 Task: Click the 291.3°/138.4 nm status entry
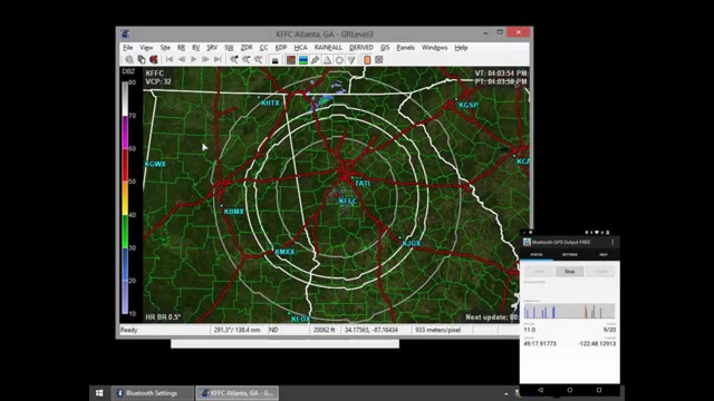238,330
